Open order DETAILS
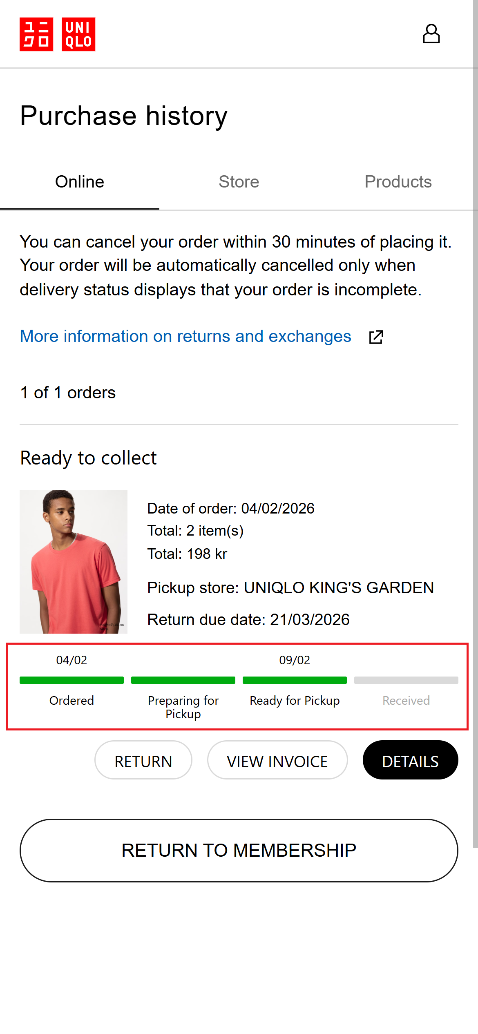 [x=410, y=762]
